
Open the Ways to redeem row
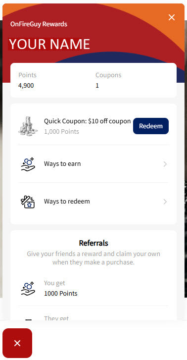tap(93, 202)
